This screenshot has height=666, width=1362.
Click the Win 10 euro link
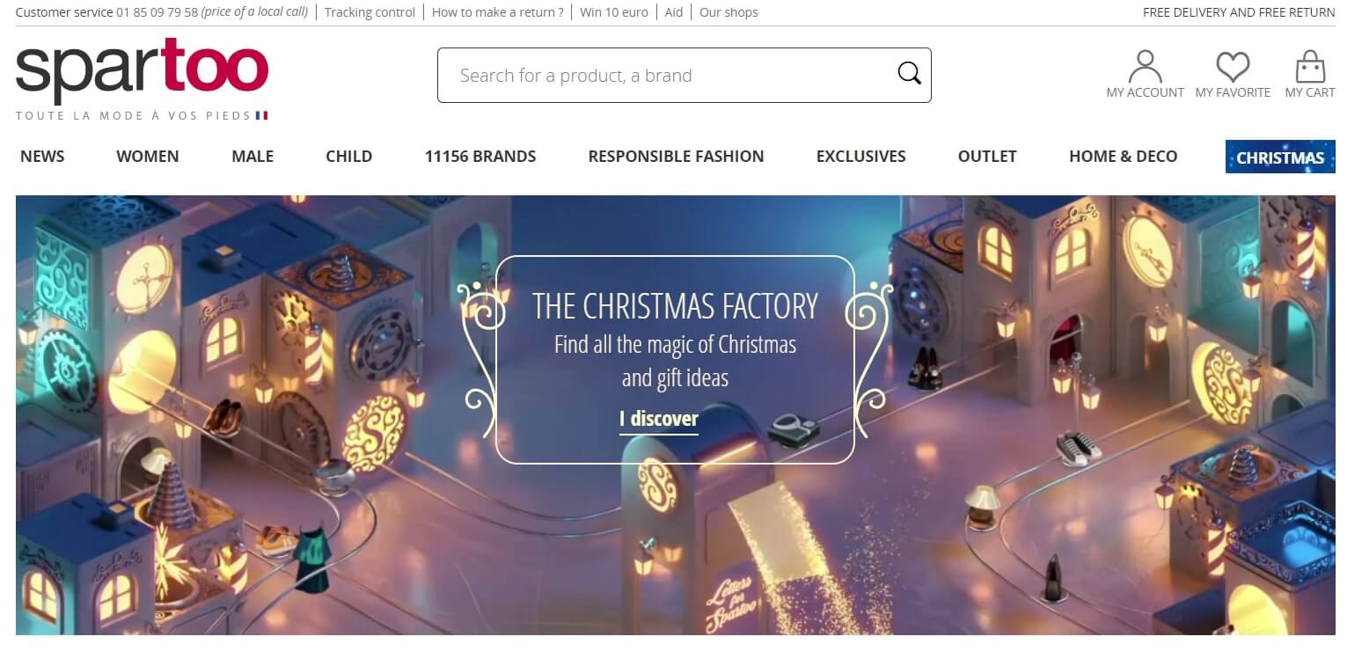click(614, 12)
